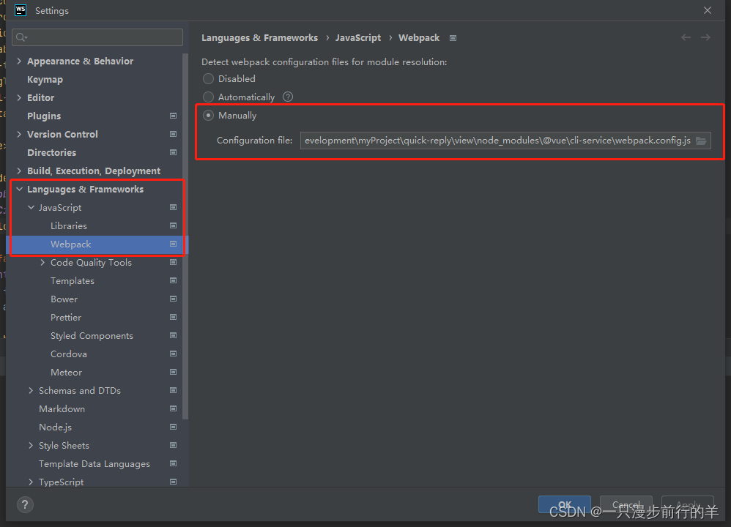Click project-level icon on Cordova row
Screen dimensions: 731x527
coord(173,354)
